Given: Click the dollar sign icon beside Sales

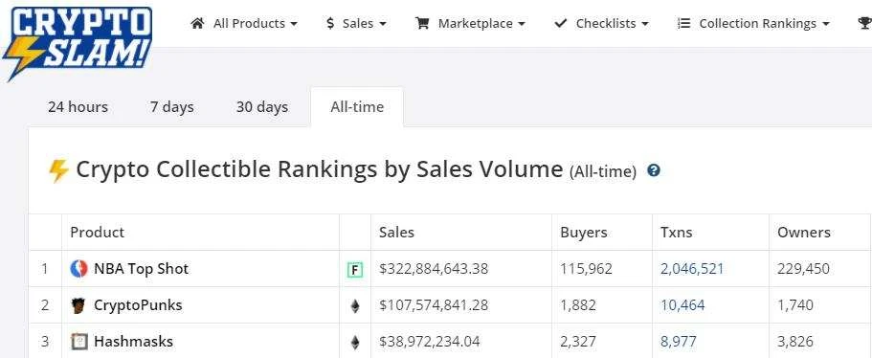Looking at the screenshot, I should tap(330, 23).
